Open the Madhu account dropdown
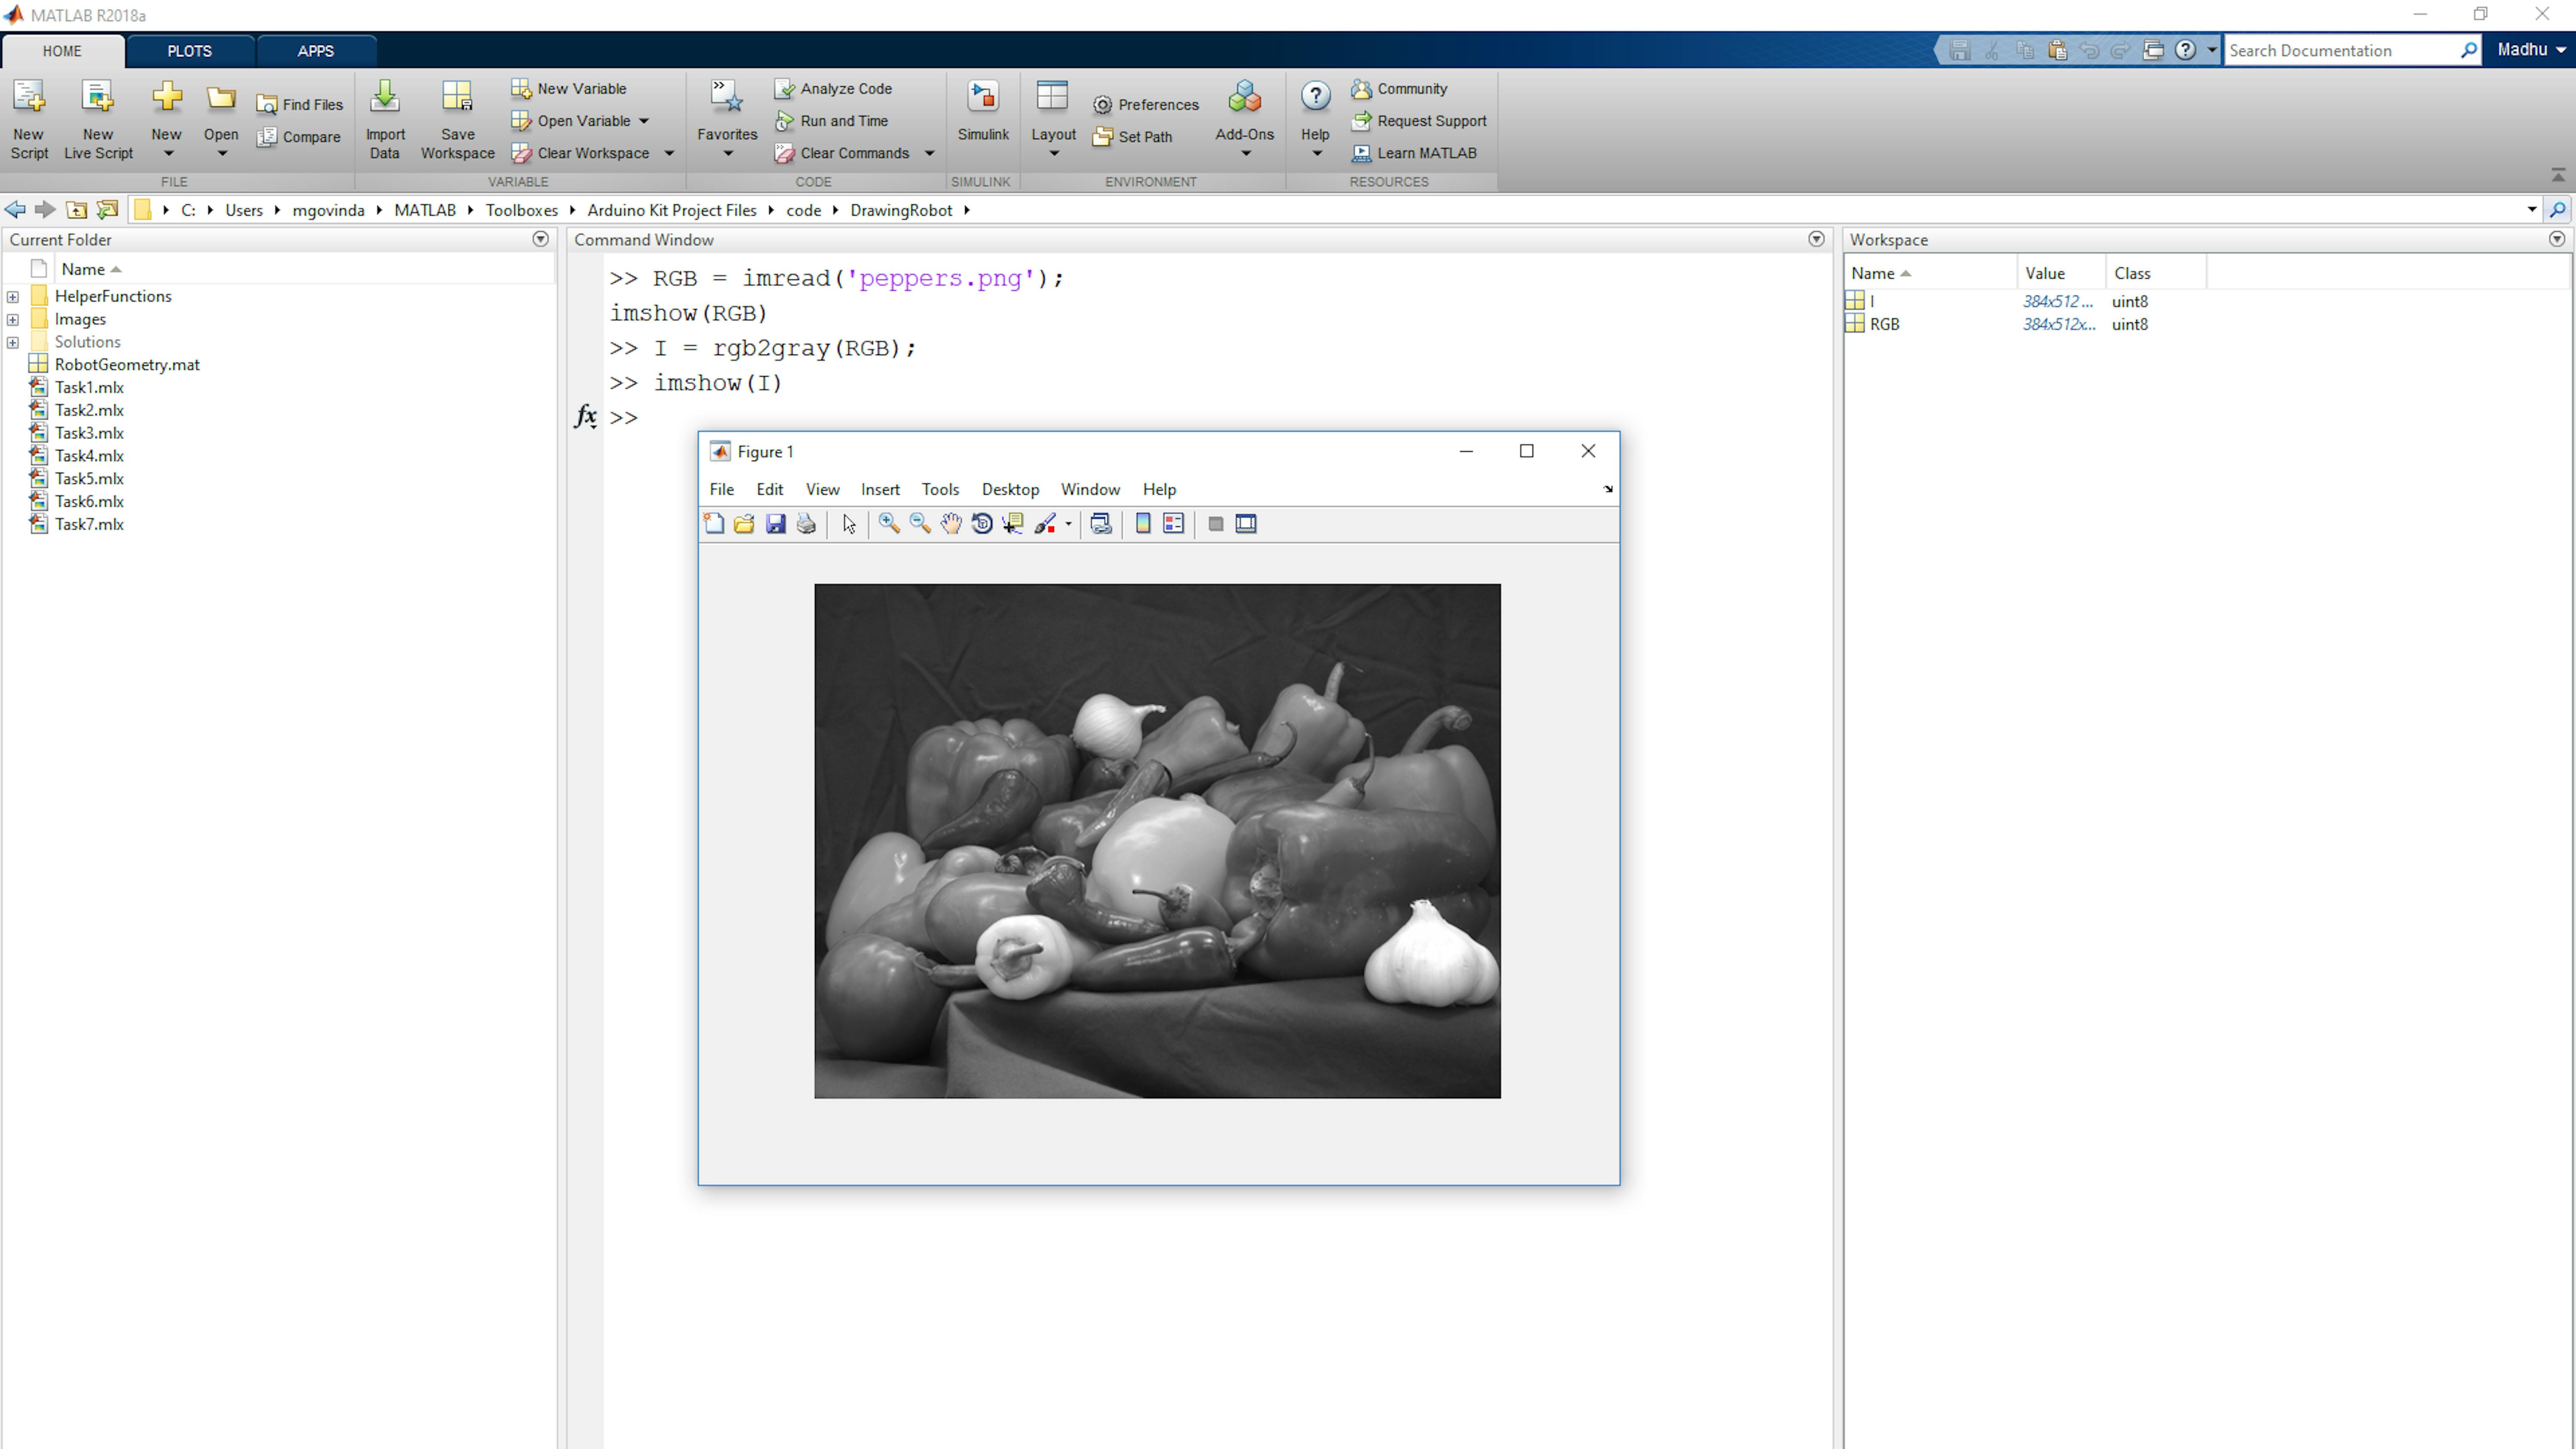This screenshot has height=1449, width=2576. click(x=2530, y=50)
